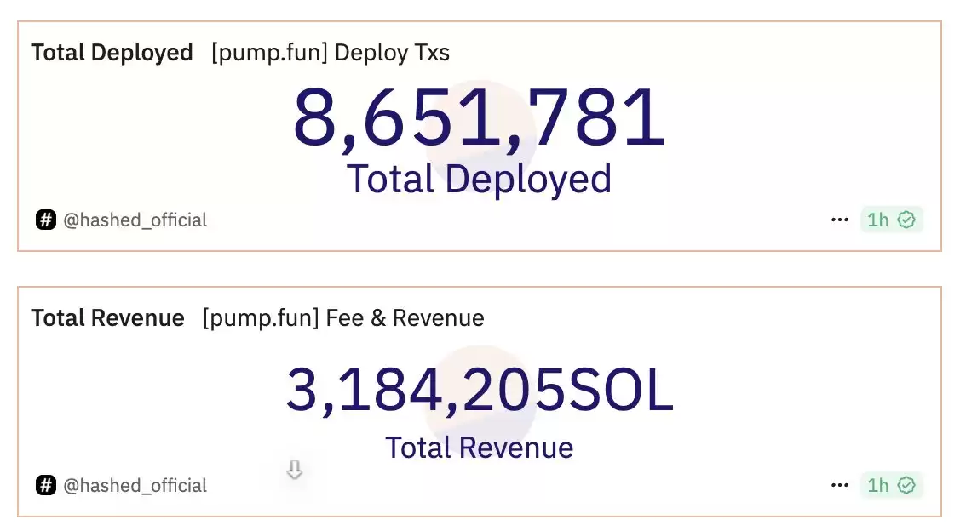
Task: Click "Total Deployed" caption under the counter
Action: click(480, 180)
